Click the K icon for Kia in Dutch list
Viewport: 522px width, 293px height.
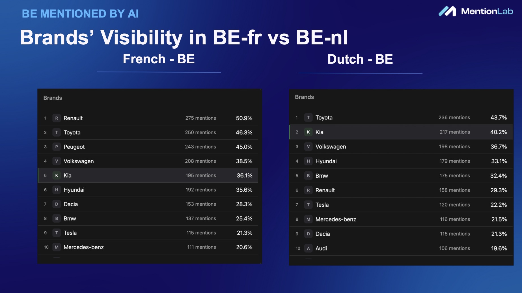point(308,132)
